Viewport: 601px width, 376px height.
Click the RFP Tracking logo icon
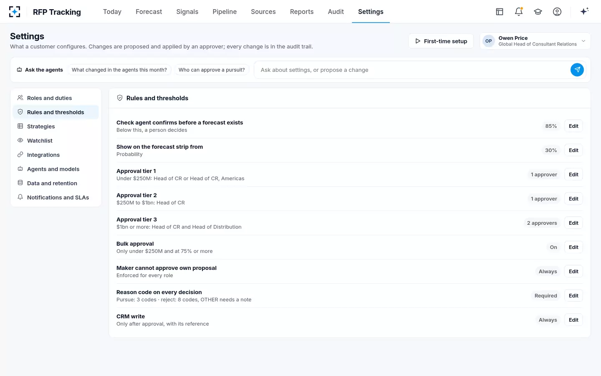point(15,12)
